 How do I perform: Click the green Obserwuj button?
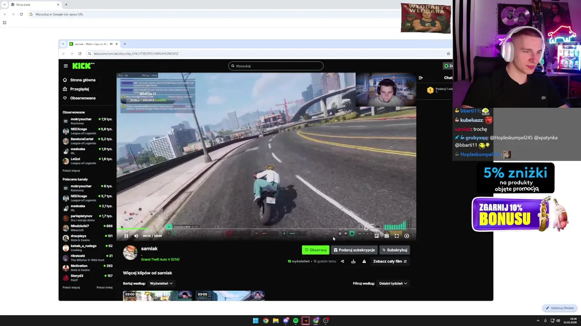coord(315,250)
